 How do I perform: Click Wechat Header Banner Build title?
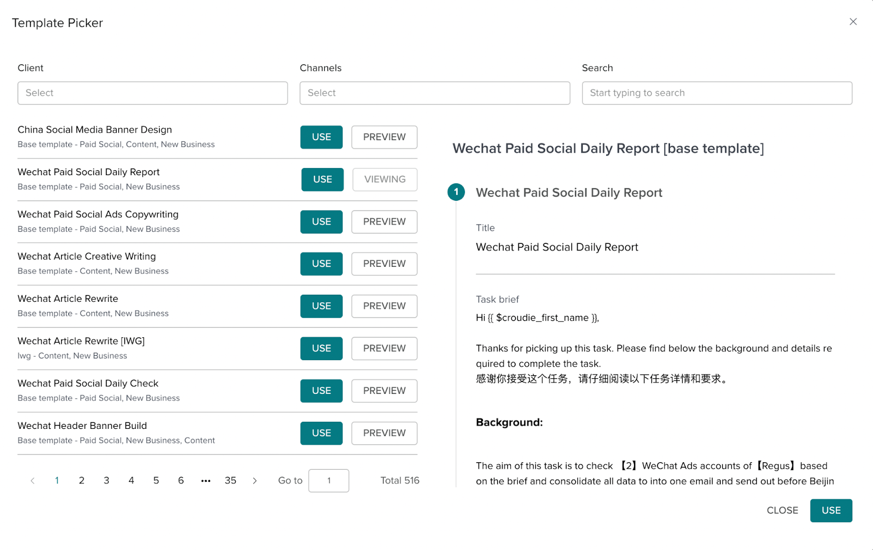82,426
